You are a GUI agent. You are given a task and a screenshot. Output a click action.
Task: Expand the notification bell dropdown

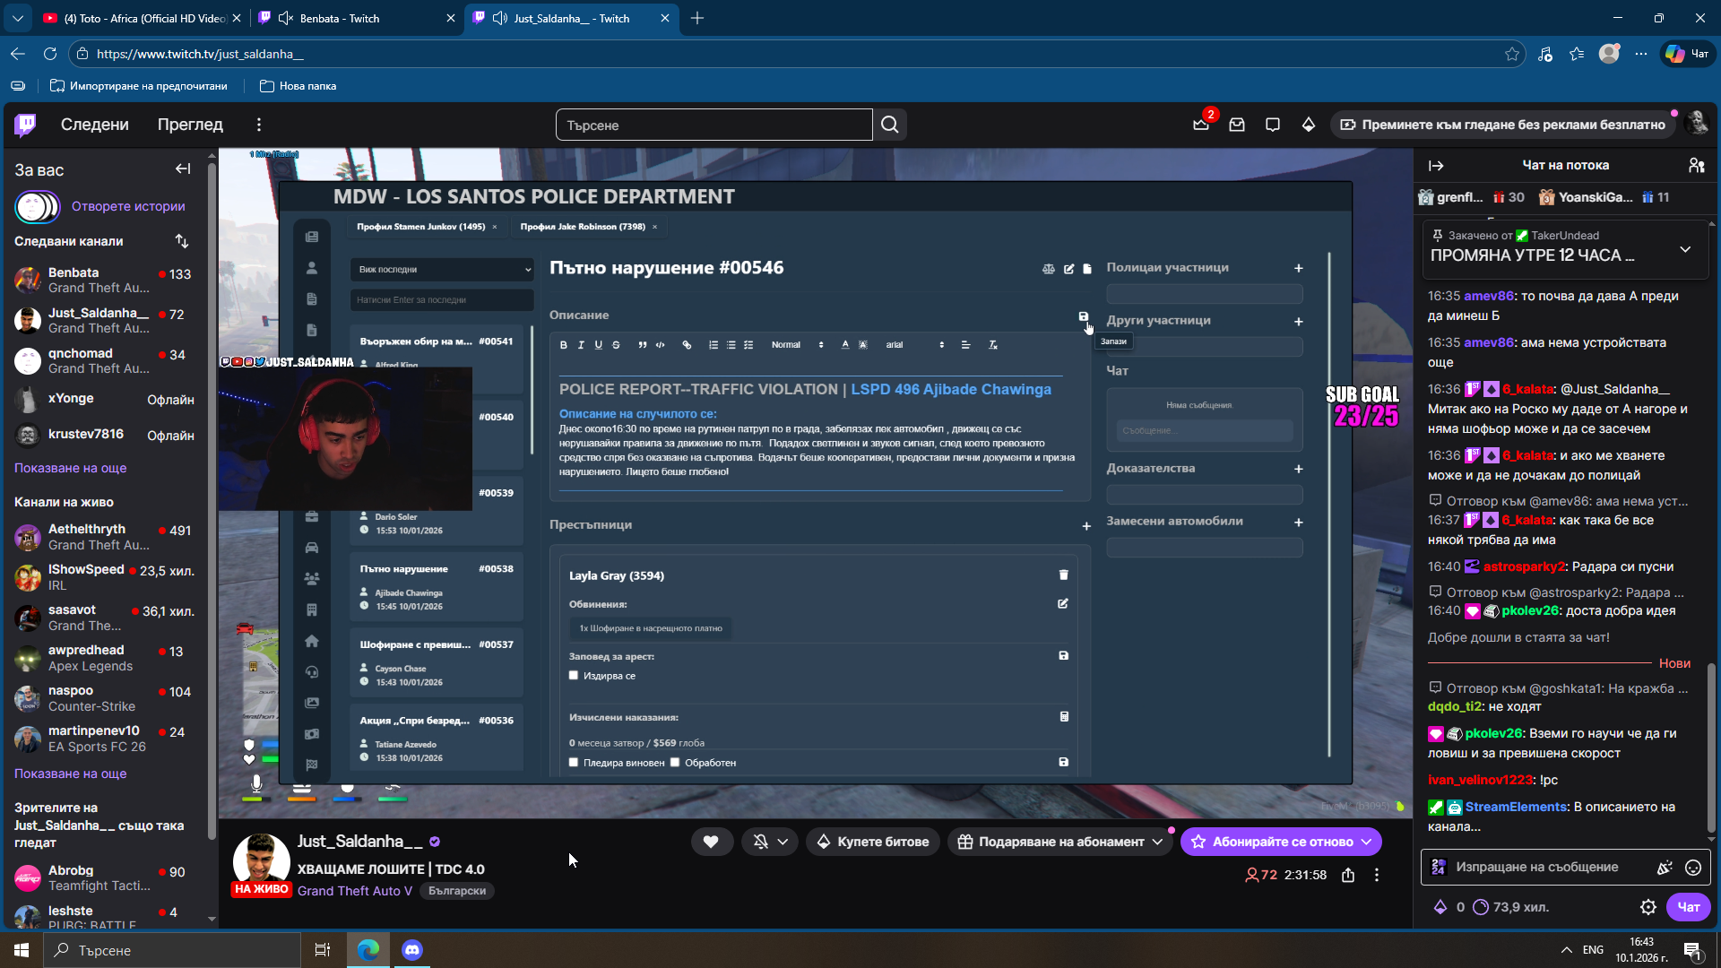[x=783, y=842]
